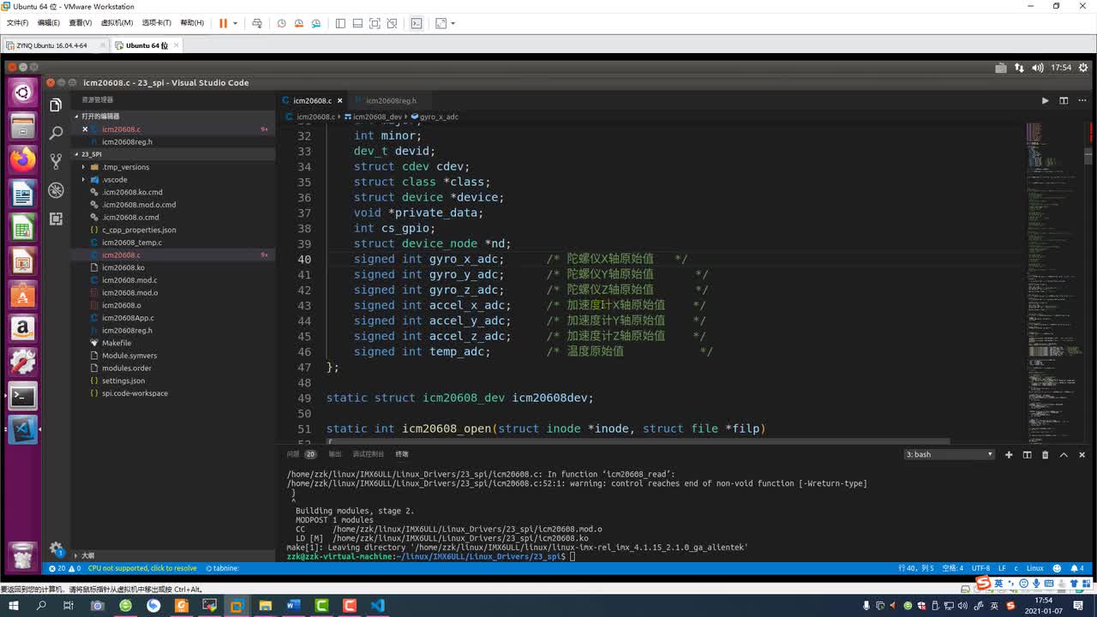Click the VMware snapshot icon

281,23
